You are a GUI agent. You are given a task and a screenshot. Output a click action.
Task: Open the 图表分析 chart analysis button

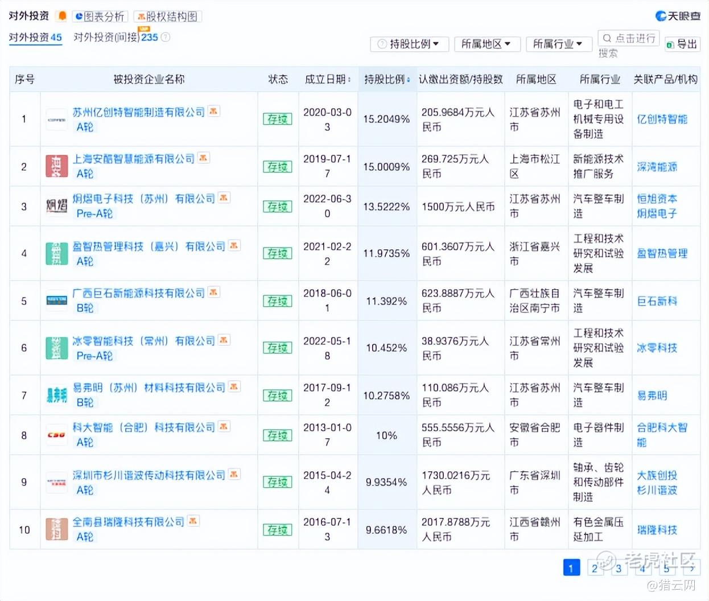pos(100,17)
